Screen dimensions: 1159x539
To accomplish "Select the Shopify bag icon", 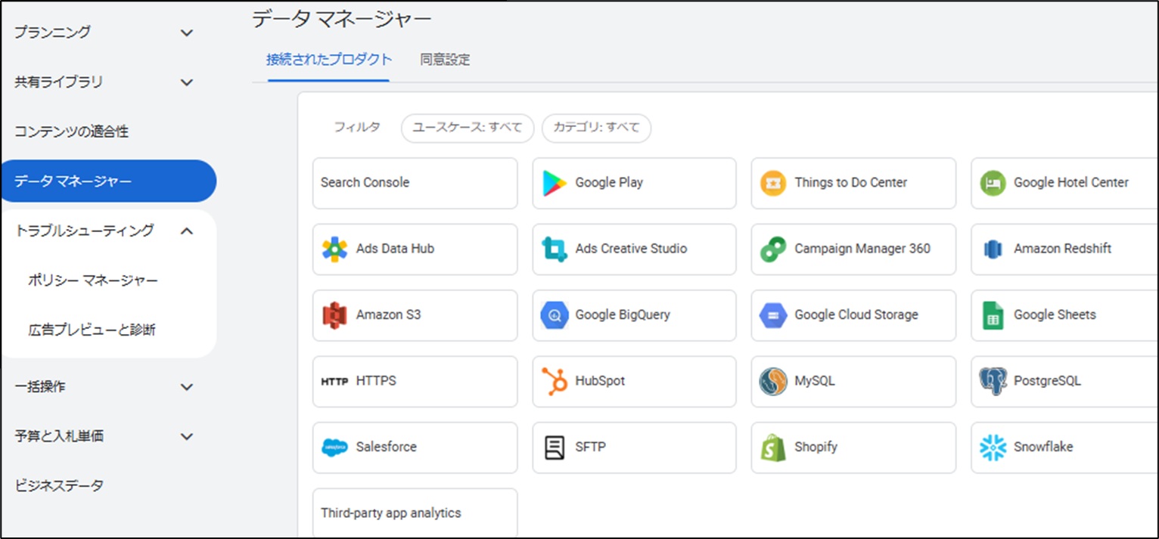I will (773, 447).
